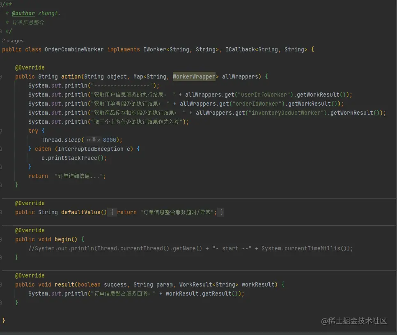Click the @Override annotation above result
Image resolution: width=397 pixels, height=335 pixels.
point(30,275)
